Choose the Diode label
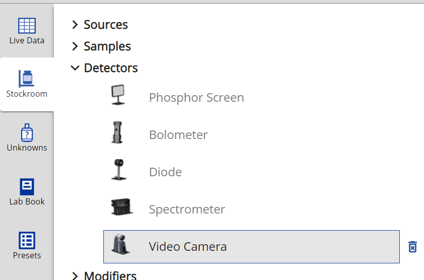The height and width of the screenshot is (280, 424). 165,172
